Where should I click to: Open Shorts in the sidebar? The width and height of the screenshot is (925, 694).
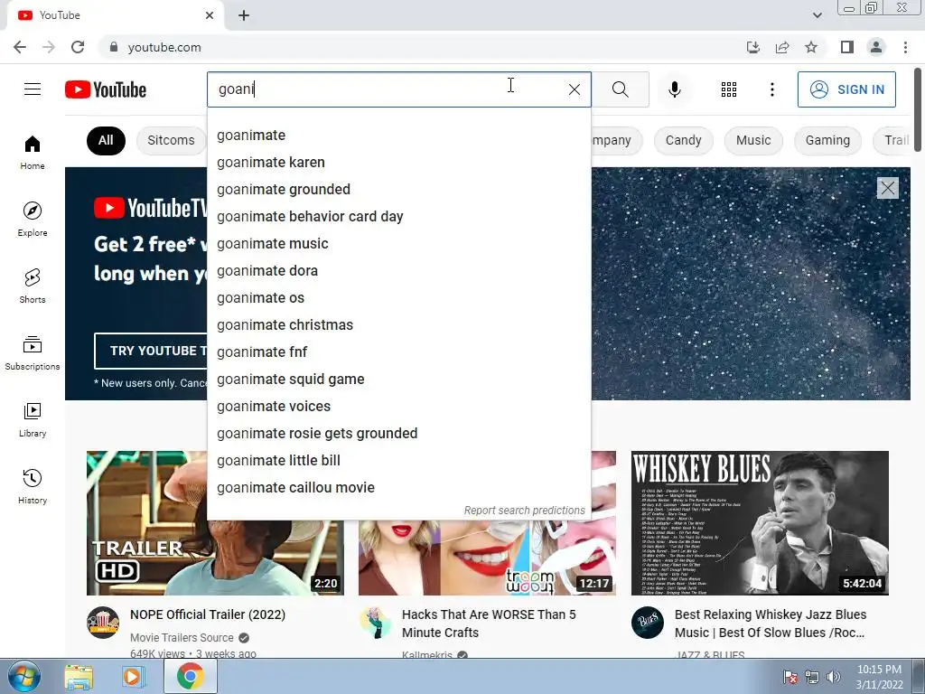33,286
